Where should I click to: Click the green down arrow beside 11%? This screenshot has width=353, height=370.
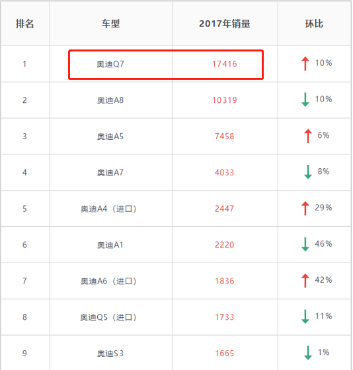click(x=305, y=317)
